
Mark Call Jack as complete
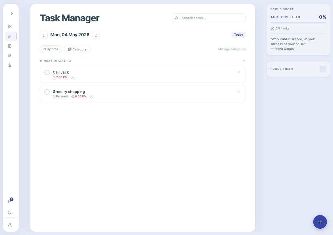[47, 72]
